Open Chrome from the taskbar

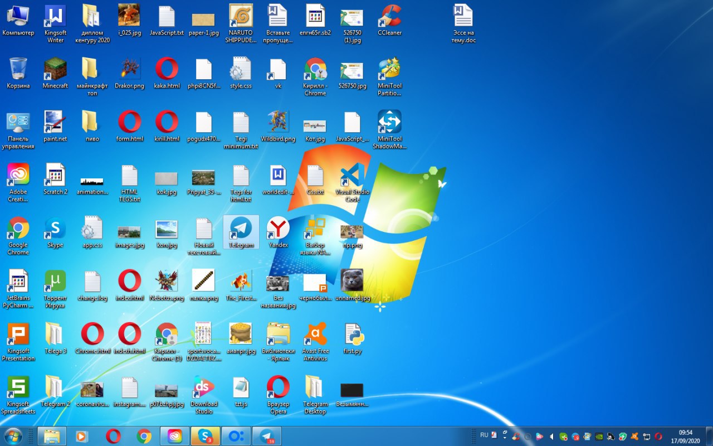coord(144,436)
